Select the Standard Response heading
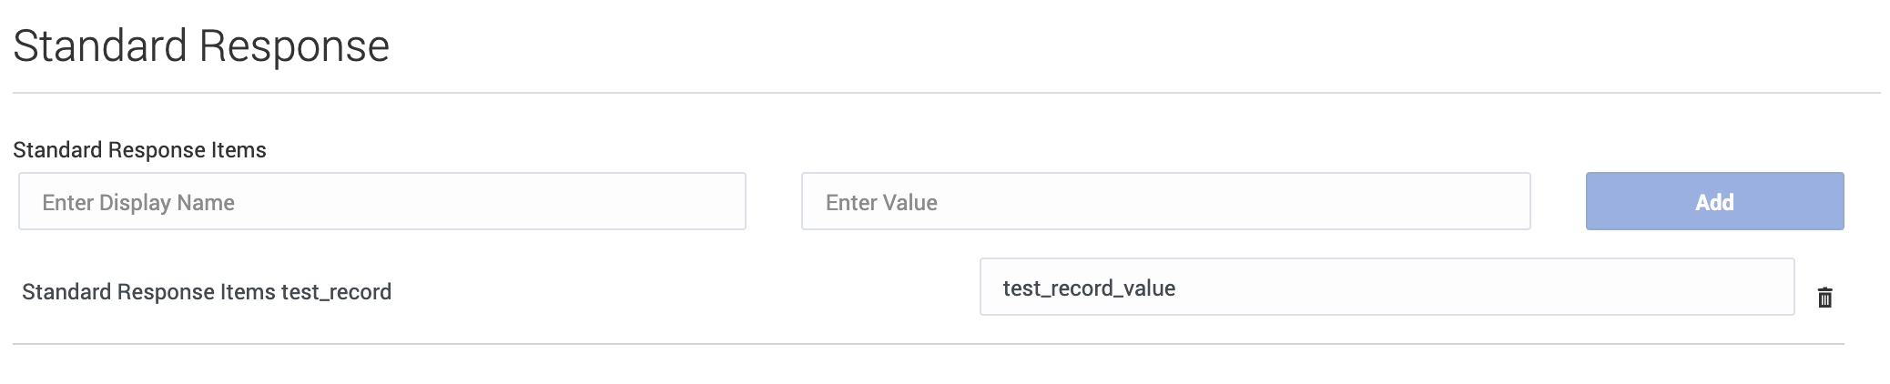The height and width of the screenshot is (384, 1890). point(201,45)
